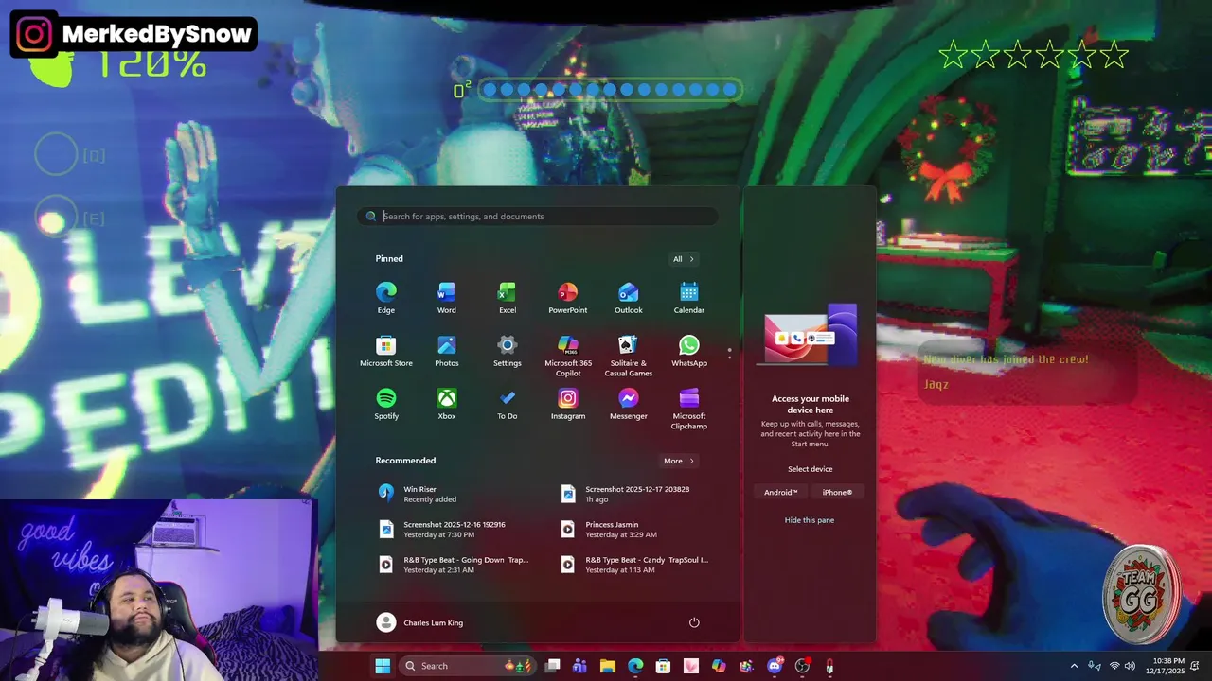Open Task View on the taskbar
Viewport: 1212px width, 681px height.
553,666
